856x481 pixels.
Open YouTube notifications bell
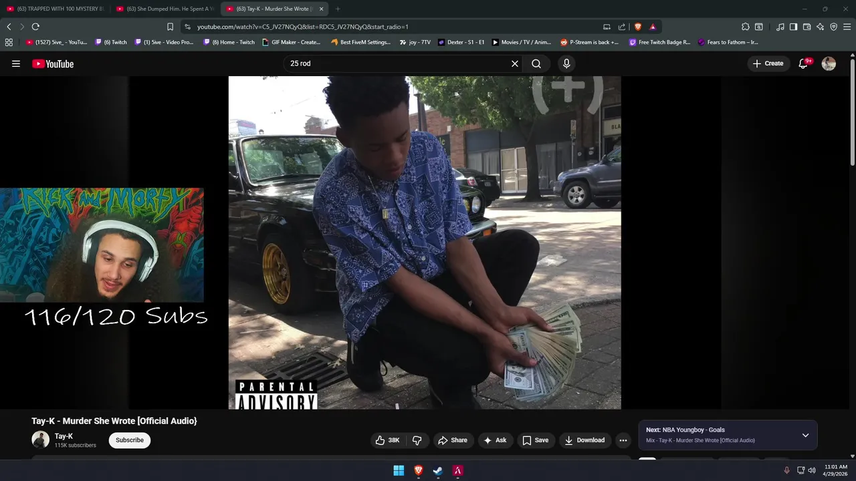804,63
